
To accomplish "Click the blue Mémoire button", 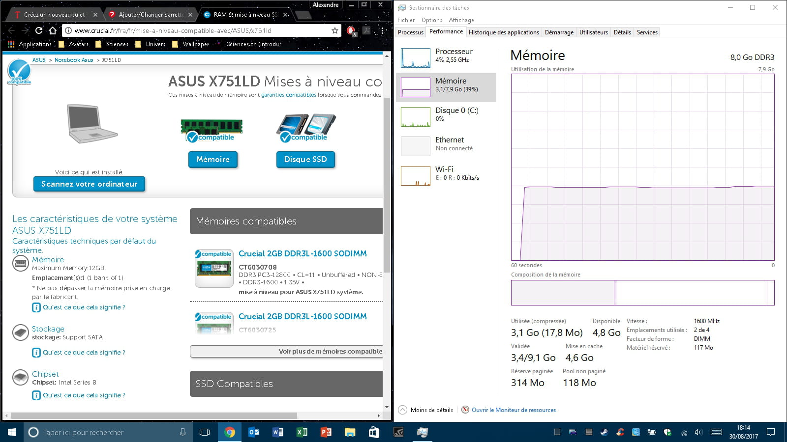I will pos(212,159).
